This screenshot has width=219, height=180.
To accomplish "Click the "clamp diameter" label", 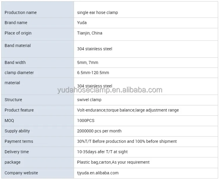I will [19, 73].
